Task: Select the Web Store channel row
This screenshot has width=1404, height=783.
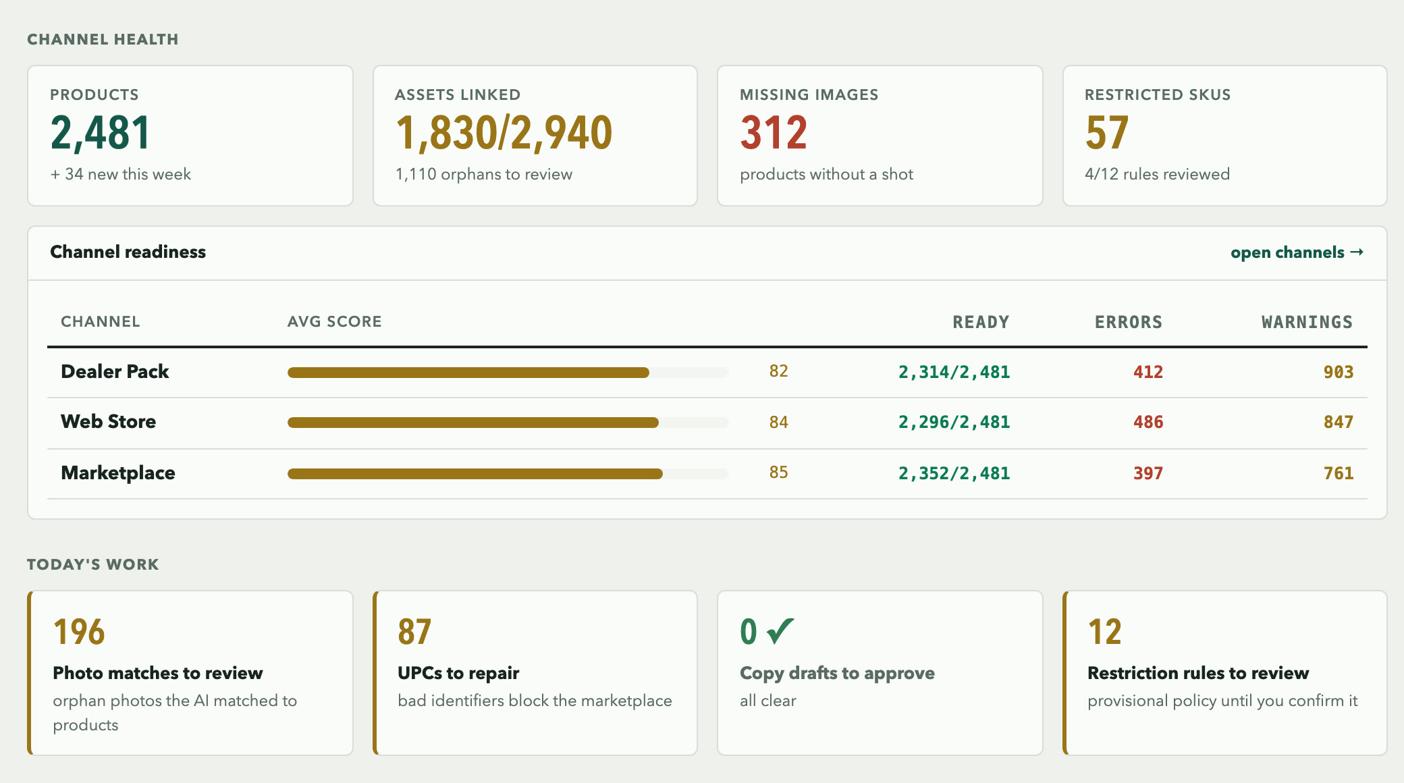Action: point(707,423)
